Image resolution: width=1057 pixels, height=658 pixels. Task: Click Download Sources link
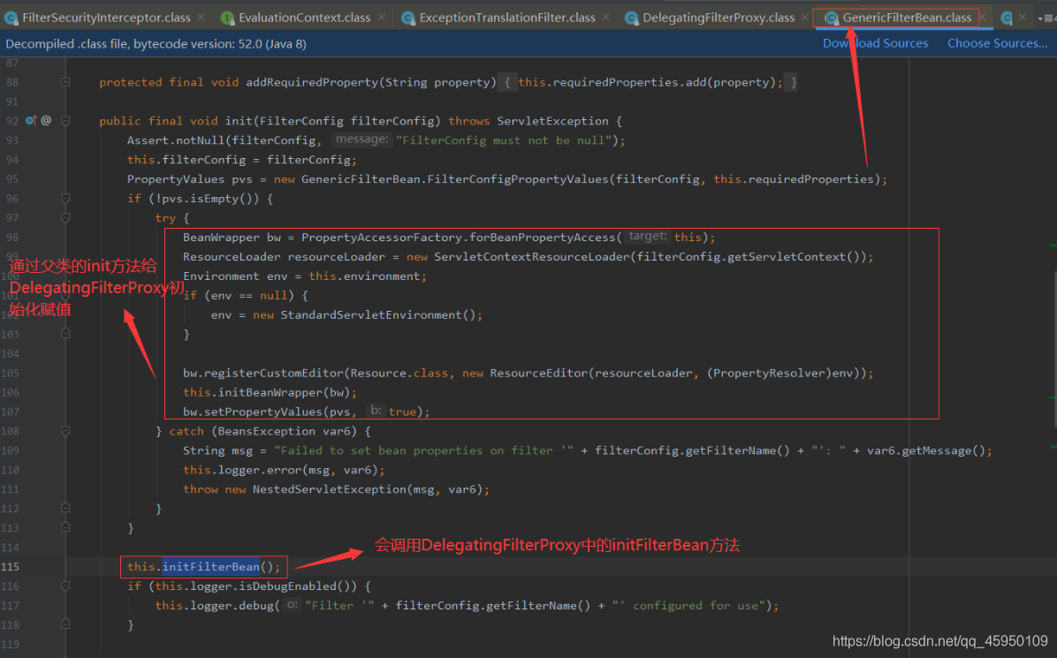(875, 43)
